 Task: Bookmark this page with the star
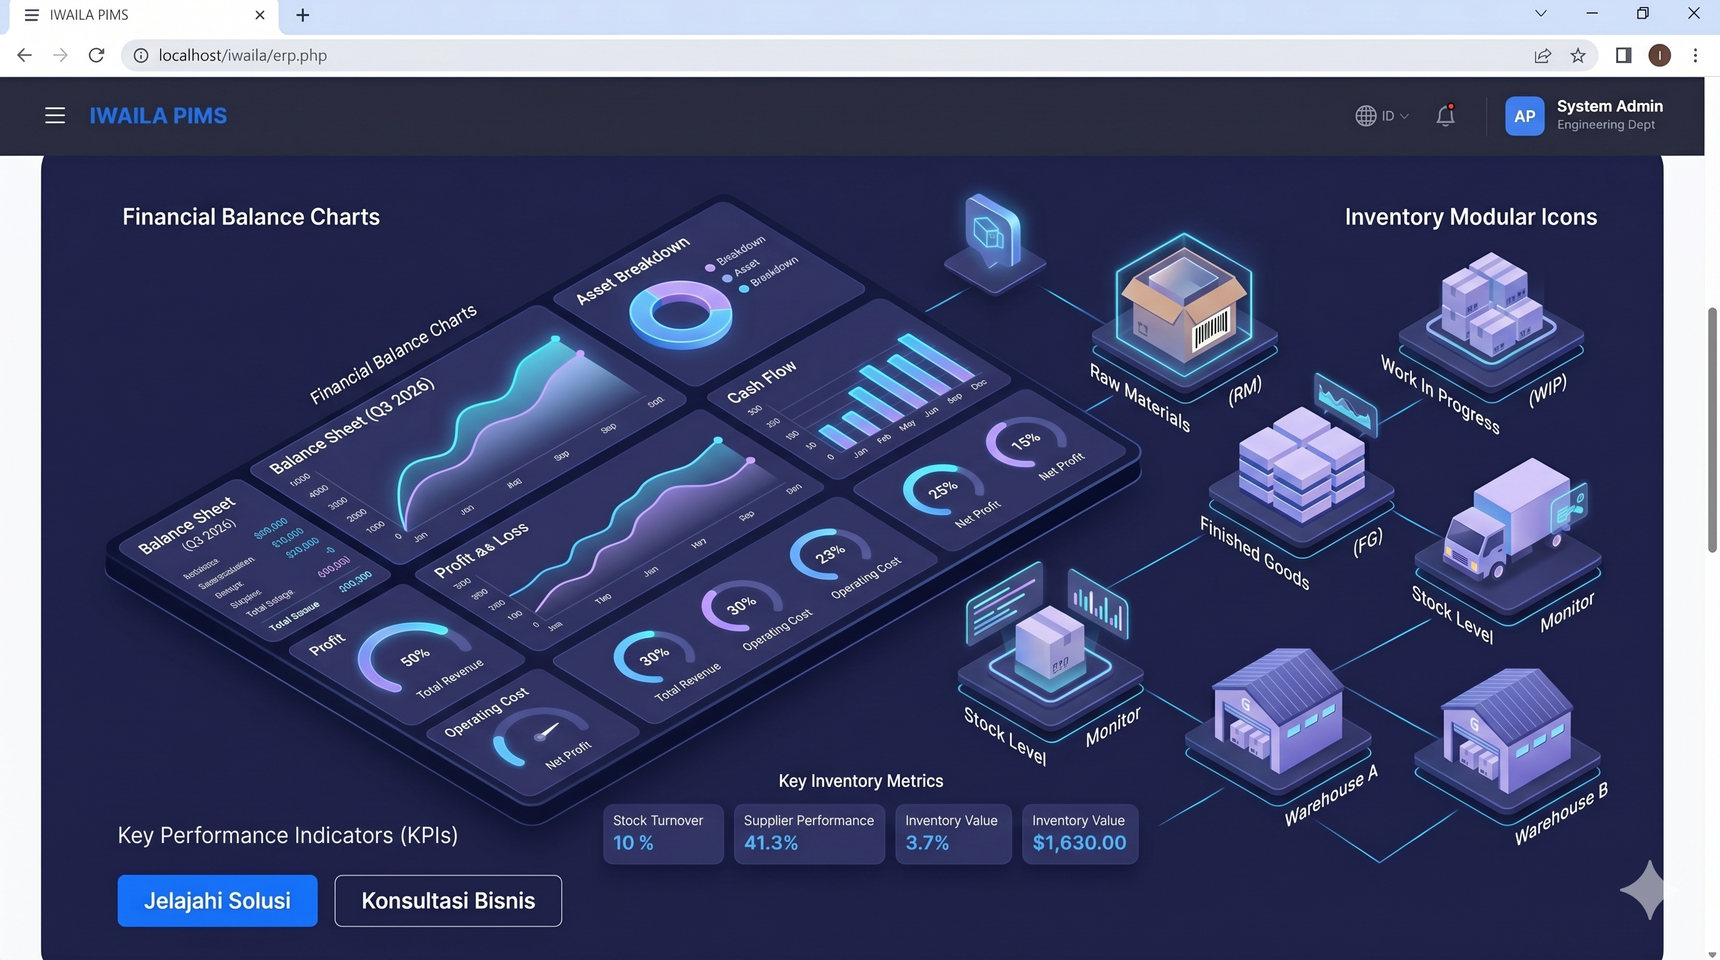(x=1577, y=56)
